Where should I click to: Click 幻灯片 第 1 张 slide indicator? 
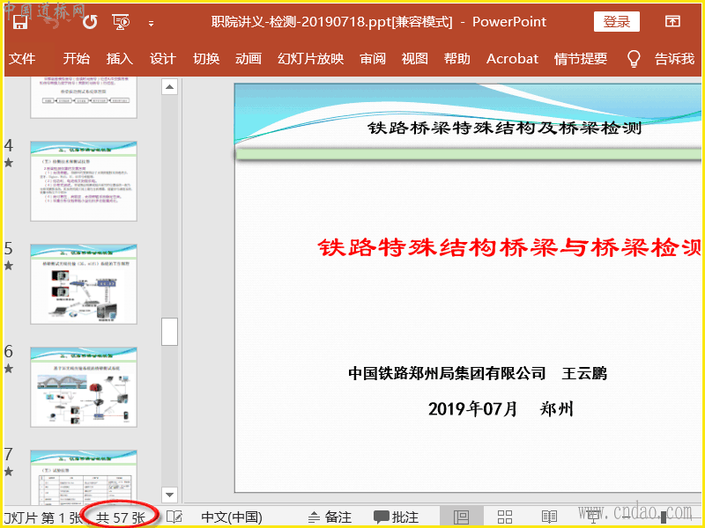[42, 517]
